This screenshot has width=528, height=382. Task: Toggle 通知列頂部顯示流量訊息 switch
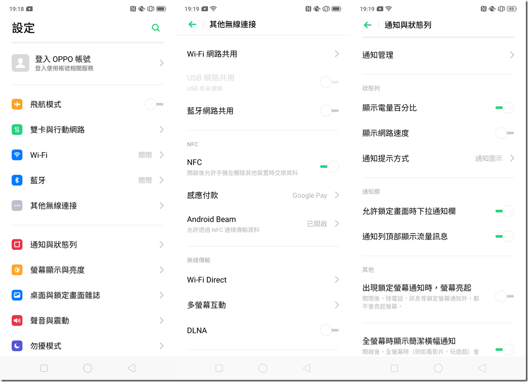pyautogui.click(x=504, y=236)
